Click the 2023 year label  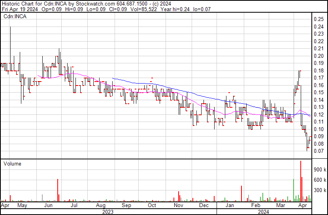point(108,212)
